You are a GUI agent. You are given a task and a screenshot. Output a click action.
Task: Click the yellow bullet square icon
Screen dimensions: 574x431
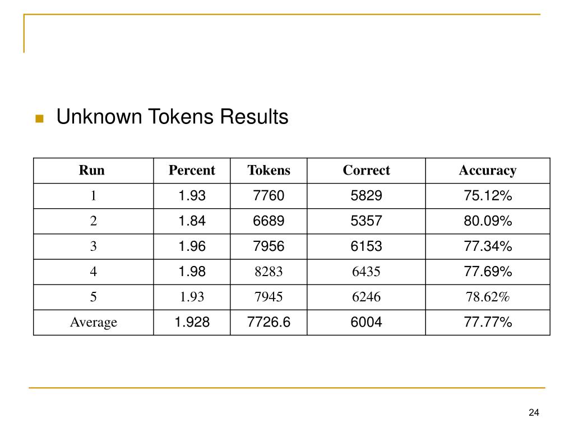click(40, 118)
